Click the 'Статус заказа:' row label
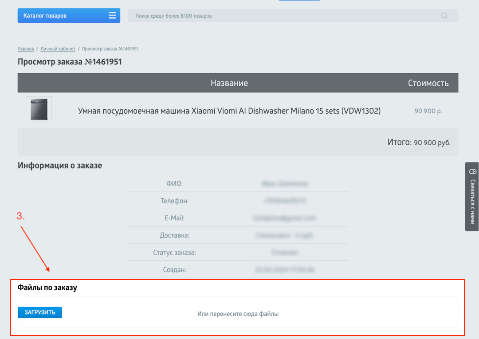The height and width of the screenshot is (339, 479). pyautogui.click(x=174, y=252)
